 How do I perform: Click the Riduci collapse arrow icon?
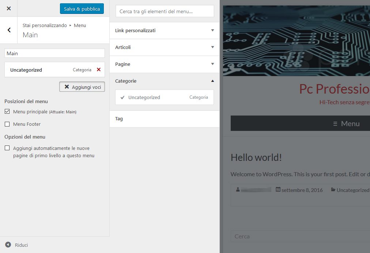point(8,245)
